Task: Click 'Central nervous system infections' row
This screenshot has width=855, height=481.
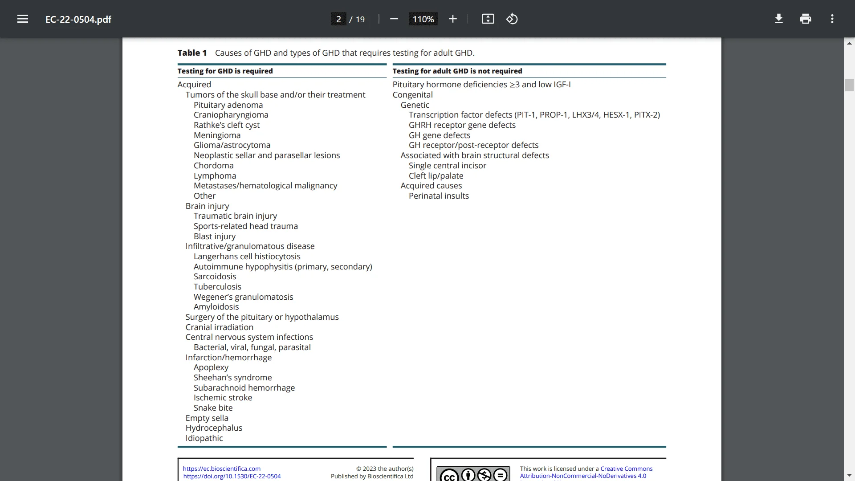Action: (249, 337)
